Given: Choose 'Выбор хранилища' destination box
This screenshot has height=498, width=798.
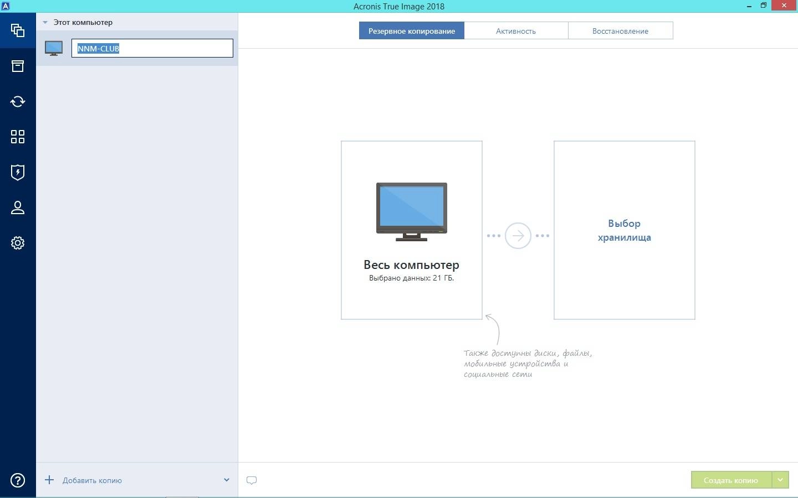Looking at the screenshot, I should (625, 230).
